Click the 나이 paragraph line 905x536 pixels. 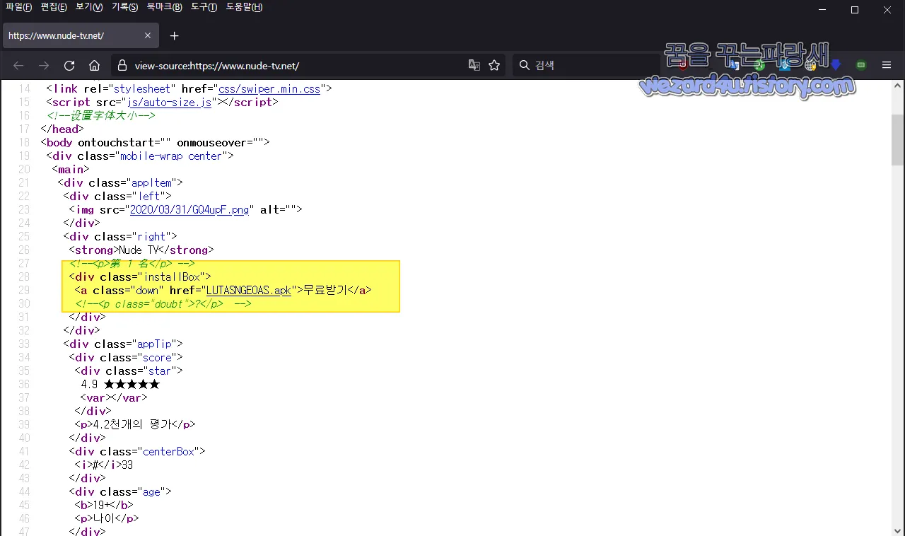click(x=107, y=519)
